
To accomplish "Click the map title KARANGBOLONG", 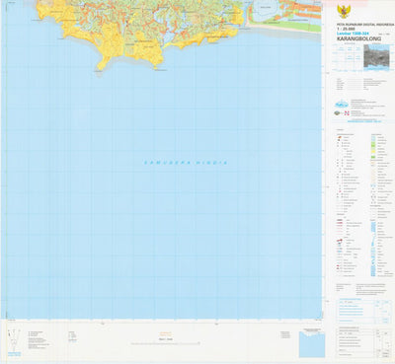I will pyautogui.click(x=358, y=38).
